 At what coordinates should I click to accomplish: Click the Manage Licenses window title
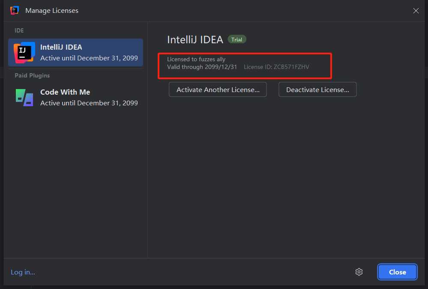pos(52,11)
